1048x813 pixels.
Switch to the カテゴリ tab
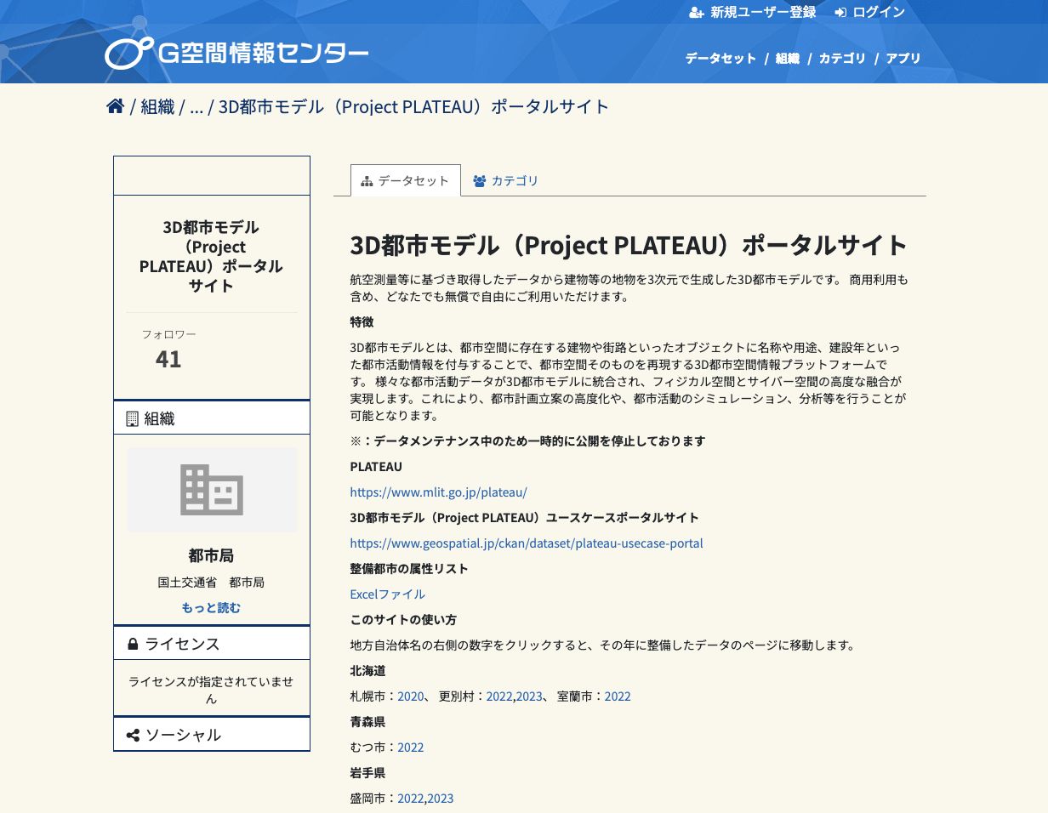click(506, 181)
